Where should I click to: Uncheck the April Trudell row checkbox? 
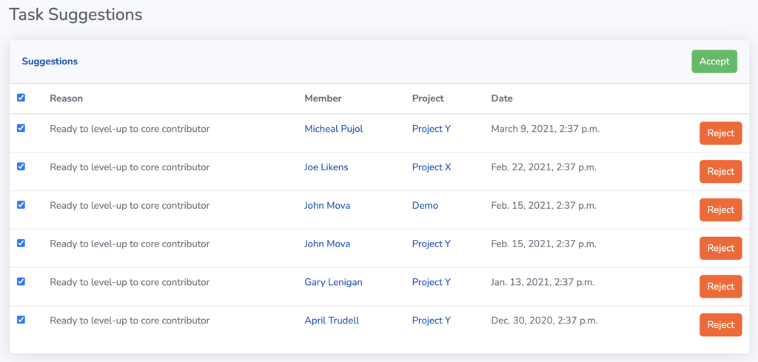click(21, 320)
